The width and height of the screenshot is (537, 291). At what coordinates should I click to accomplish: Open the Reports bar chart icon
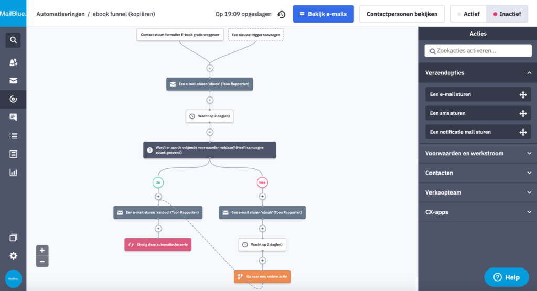pyautogui.click(x=13, y=172)
